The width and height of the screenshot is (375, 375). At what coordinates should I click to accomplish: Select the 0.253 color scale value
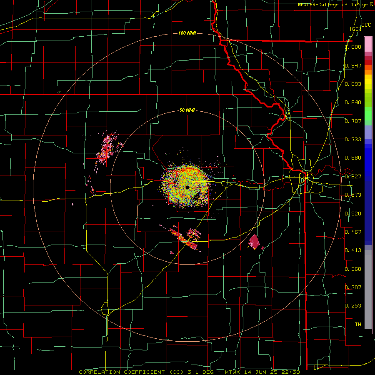pyautogui.click(x=353, y=306)
